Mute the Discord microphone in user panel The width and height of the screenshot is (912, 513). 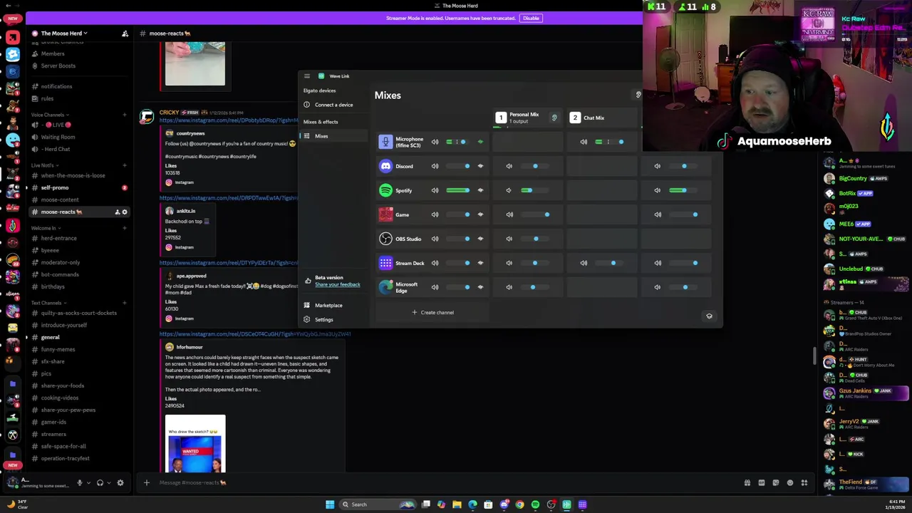[80, 482]
